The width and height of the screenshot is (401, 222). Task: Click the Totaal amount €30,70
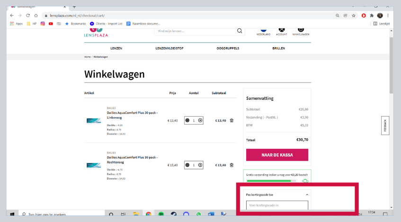point(302,140)
